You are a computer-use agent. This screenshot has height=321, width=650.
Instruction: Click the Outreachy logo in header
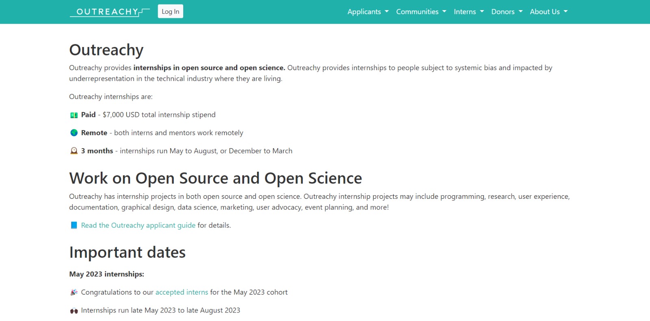point(109,12)
